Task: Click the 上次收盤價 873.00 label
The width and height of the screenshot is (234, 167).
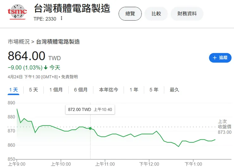Action: pos(225,127)
